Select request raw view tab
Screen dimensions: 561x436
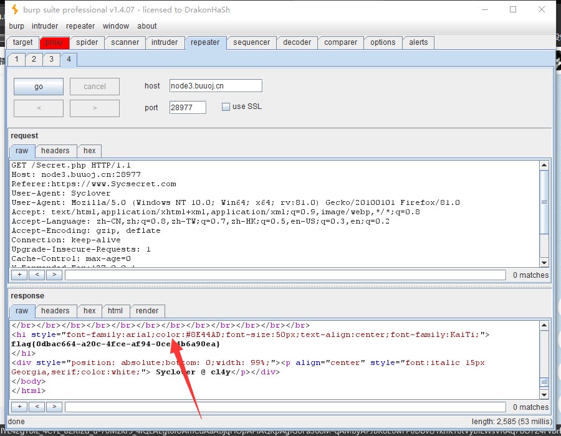tap(22, 151)
